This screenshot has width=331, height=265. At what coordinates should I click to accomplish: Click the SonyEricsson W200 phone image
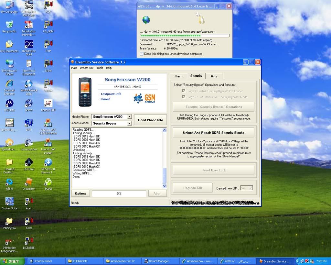[85, 92]
